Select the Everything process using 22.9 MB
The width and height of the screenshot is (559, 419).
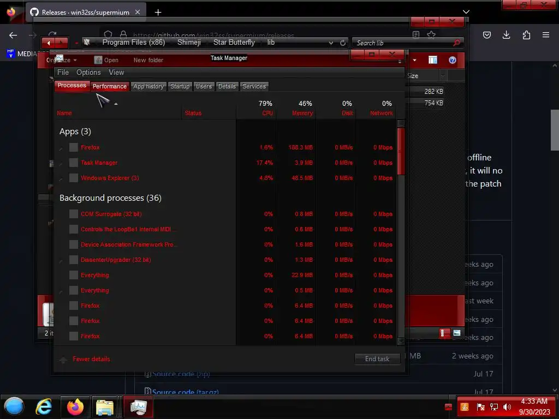click(225, 275)
